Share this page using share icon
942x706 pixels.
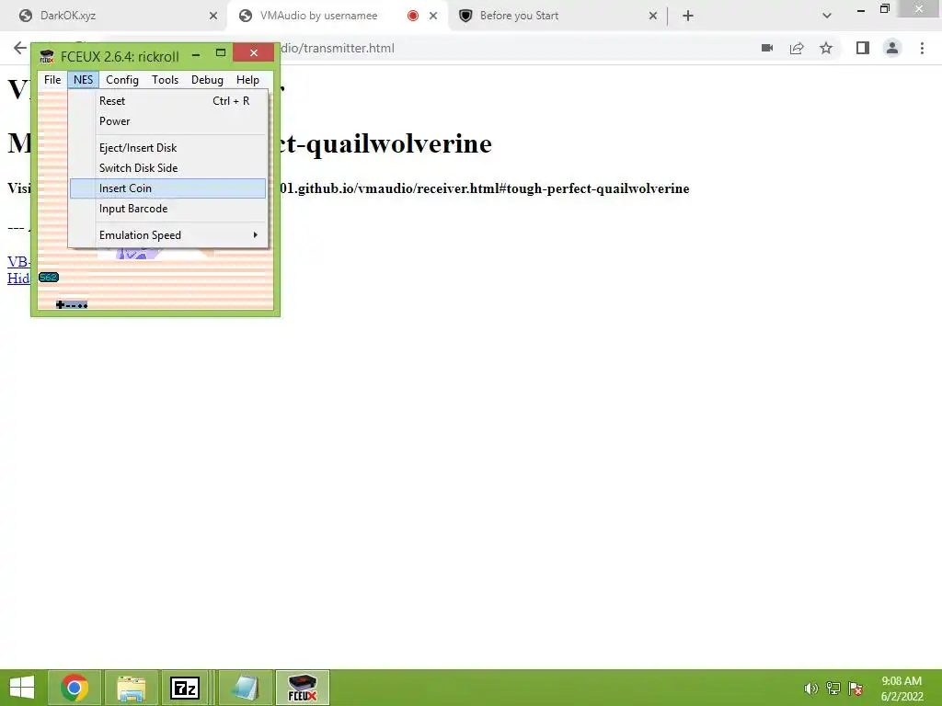(797, 48)
